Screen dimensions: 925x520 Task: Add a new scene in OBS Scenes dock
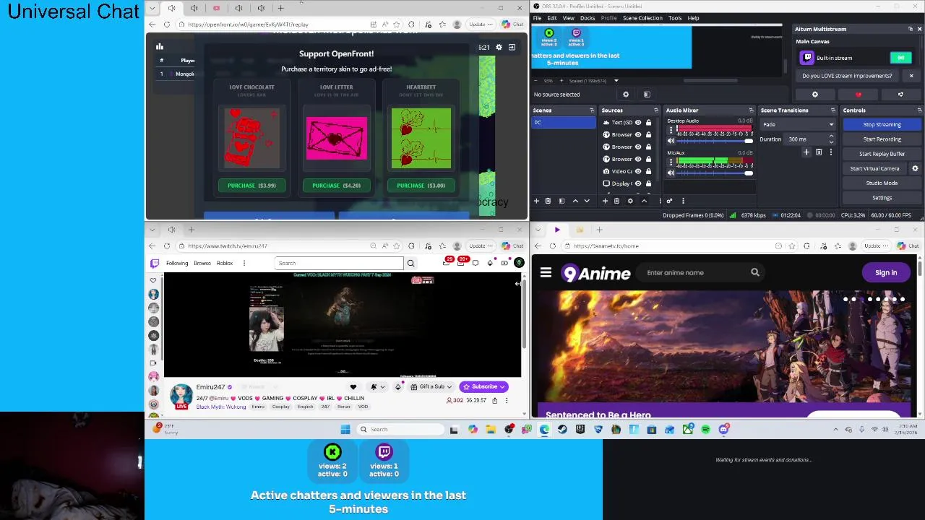point(536,201)
